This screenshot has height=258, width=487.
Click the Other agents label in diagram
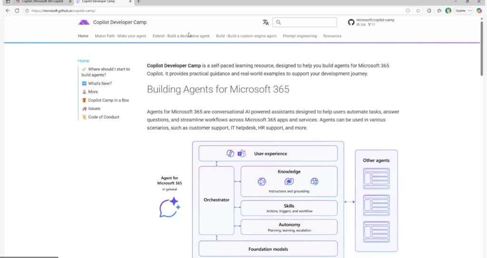pyautogui.click(x=376, y=161)
